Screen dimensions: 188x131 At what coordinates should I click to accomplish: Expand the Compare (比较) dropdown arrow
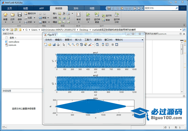click(x=34, y=18)
